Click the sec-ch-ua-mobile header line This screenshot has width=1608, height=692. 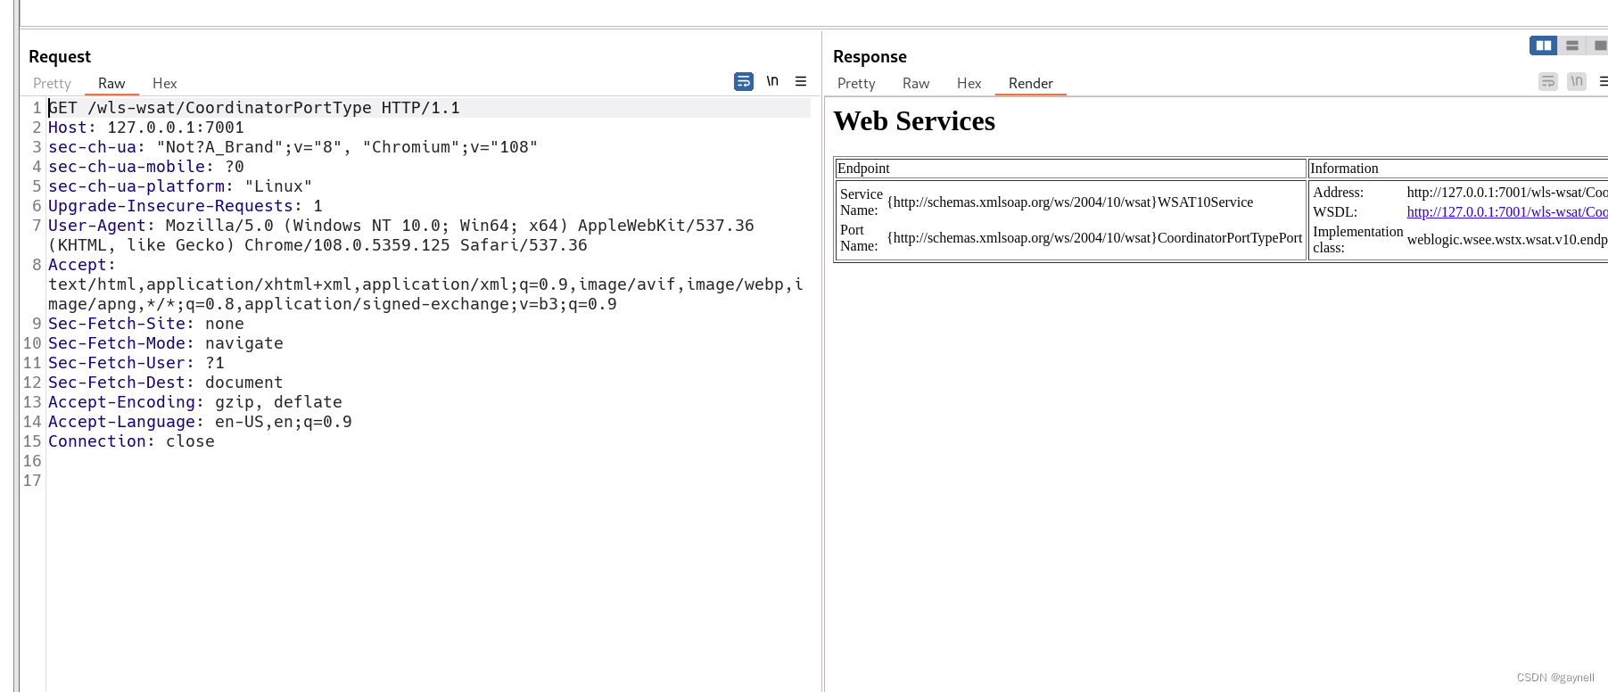click(146, 167)
